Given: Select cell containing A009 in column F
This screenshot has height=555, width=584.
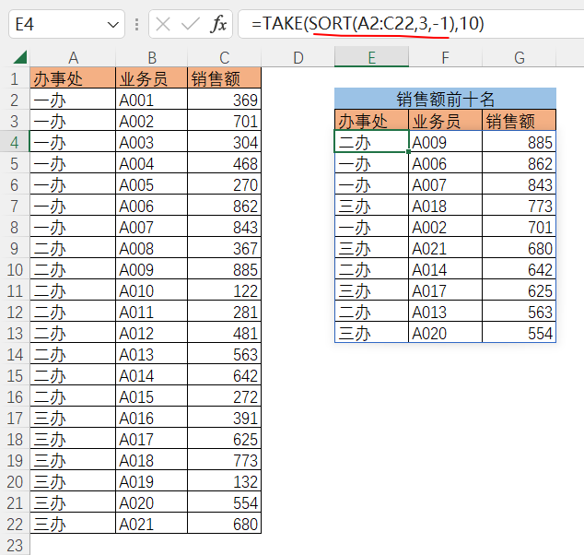Looking at the screenshot, I should click(445, 142).
